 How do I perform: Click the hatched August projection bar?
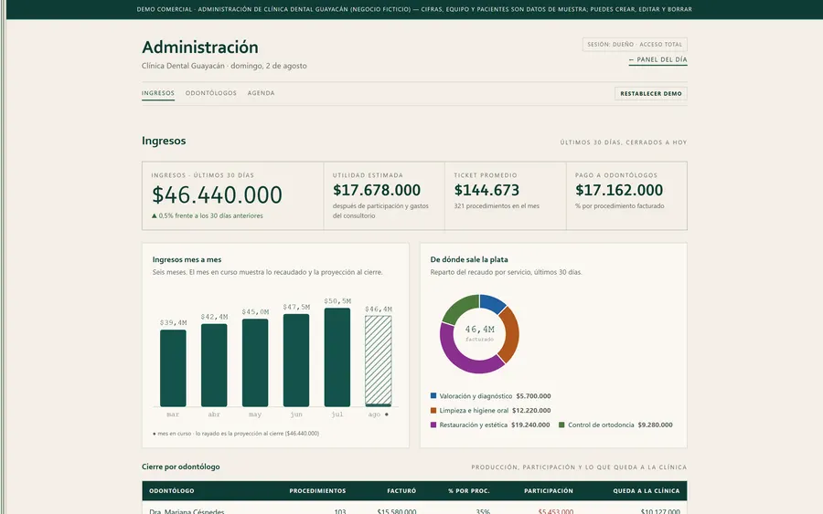pos(379,361)
